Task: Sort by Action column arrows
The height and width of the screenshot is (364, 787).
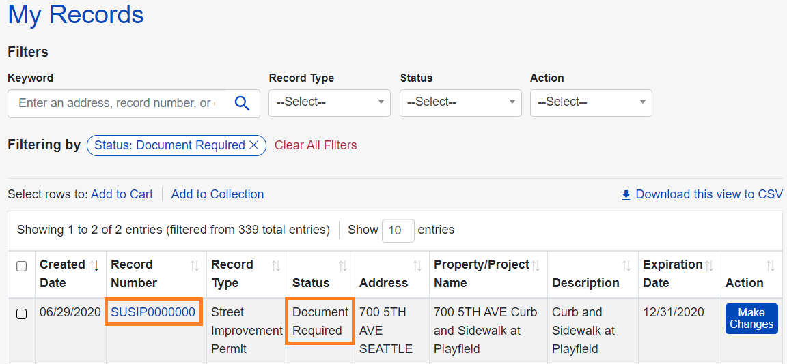Action: 771,266
